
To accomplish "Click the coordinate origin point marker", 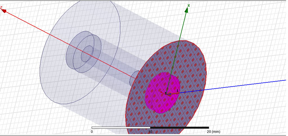I will pos(170,94).
